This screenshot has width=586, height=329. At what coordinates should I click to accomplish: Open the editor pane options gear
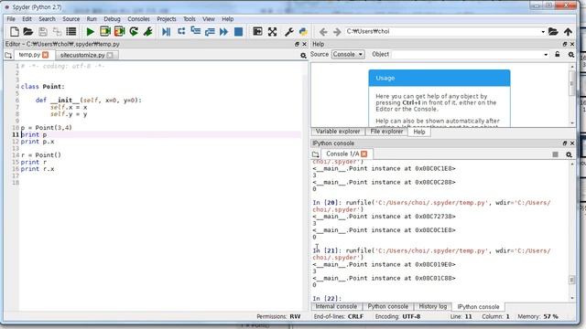pyautogui.click(x=303, y=55)
